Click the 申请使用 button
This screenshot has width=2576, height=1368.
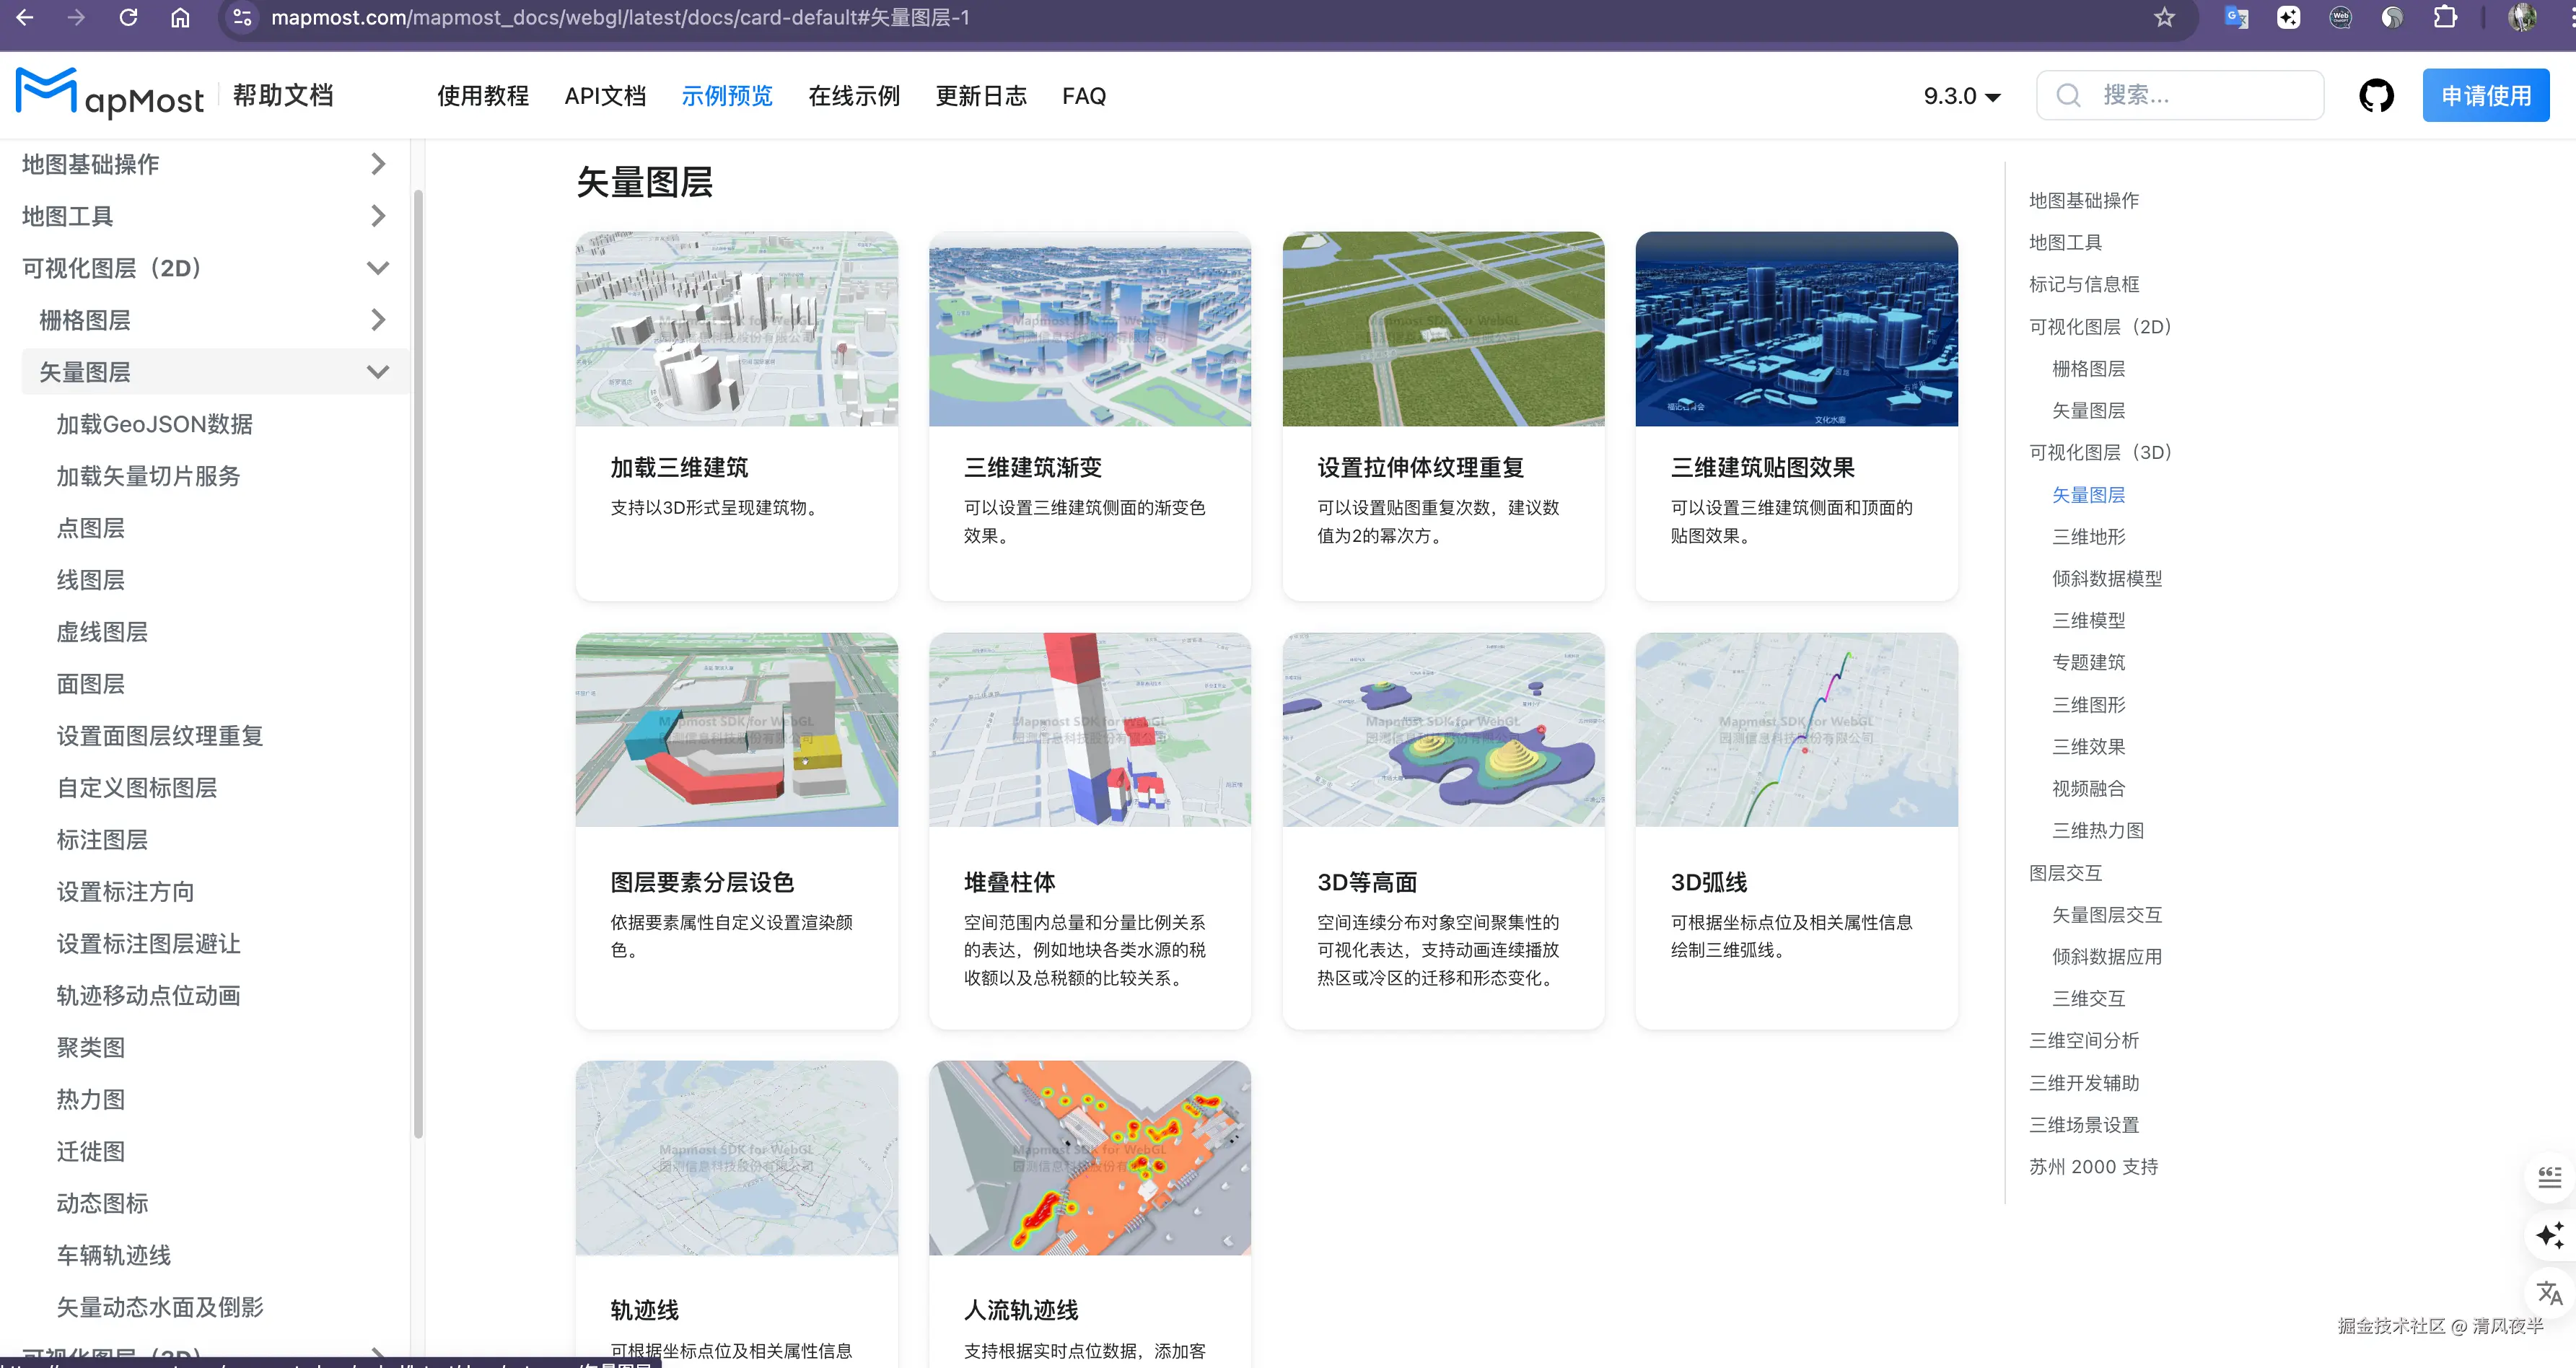pyautogui.click(x=2485, y=96)
